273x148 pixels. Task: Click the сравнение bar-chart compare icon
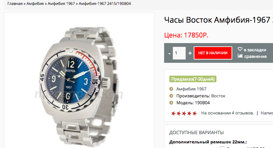(240, 56)
